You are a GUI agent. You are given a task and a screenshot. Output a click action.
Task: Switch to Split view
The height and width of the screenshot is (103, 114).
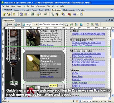[17, 25]
